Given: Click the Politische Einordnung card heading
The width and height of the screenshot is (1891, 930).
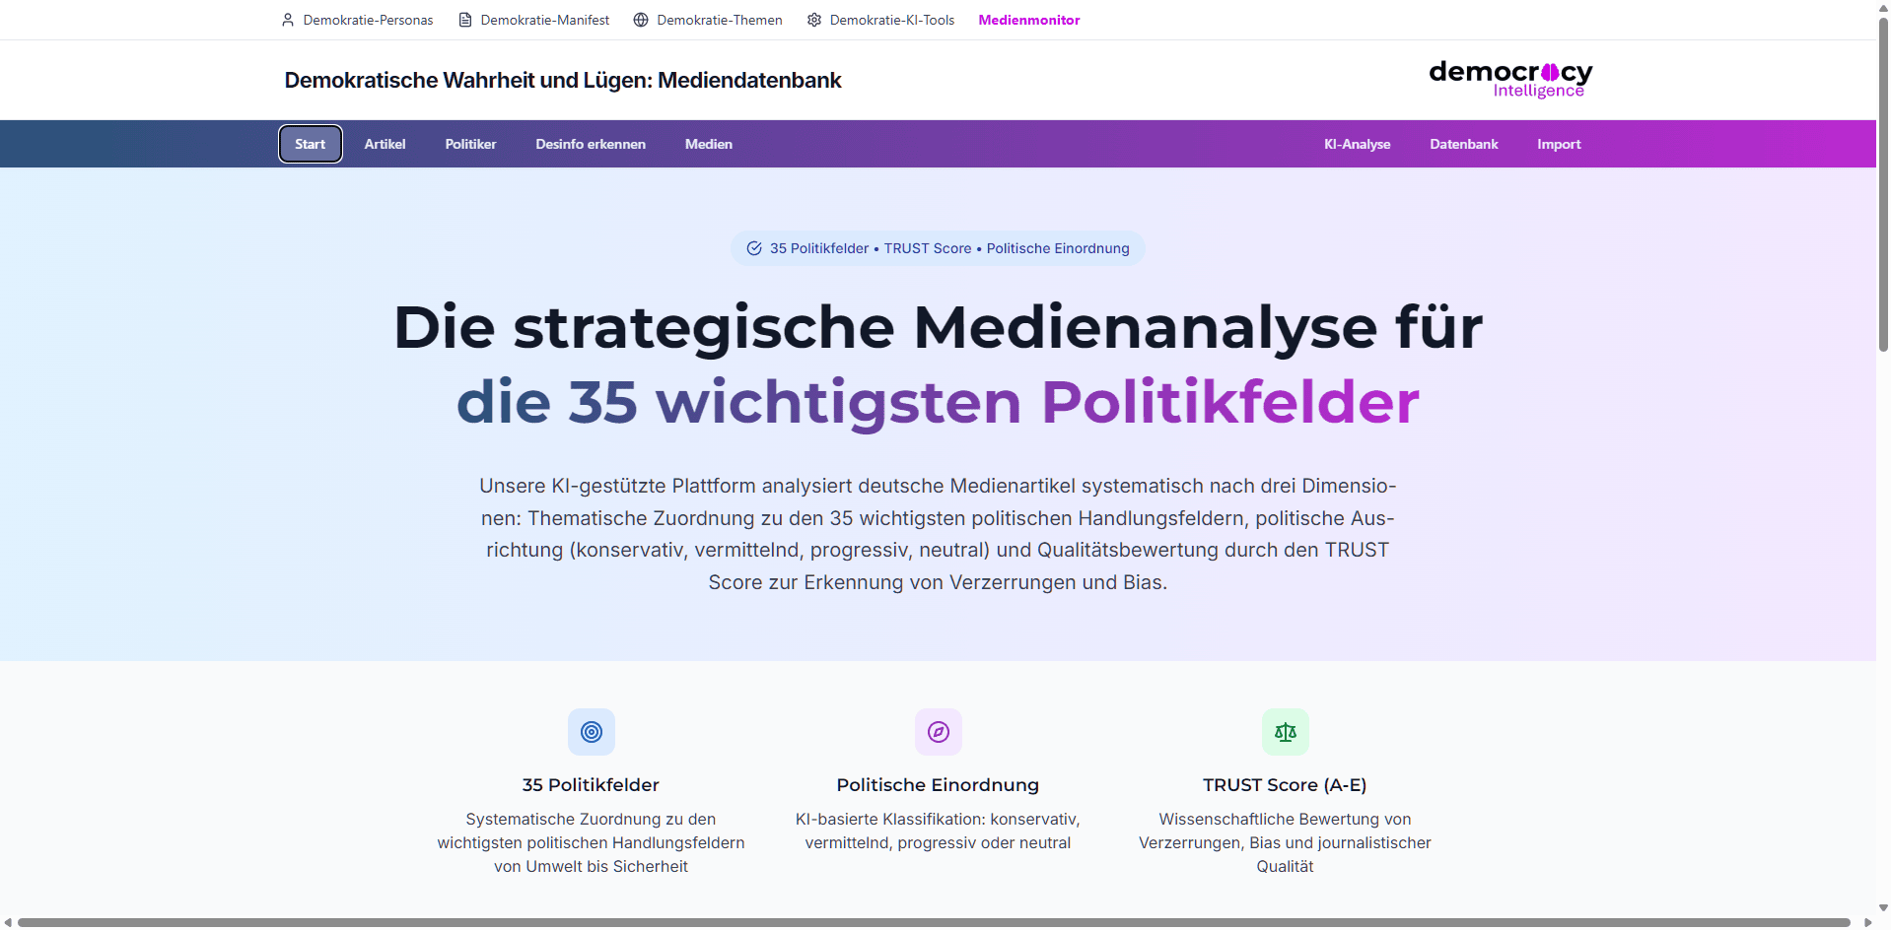Looking at the screenshot, I should tap(938, 785).
